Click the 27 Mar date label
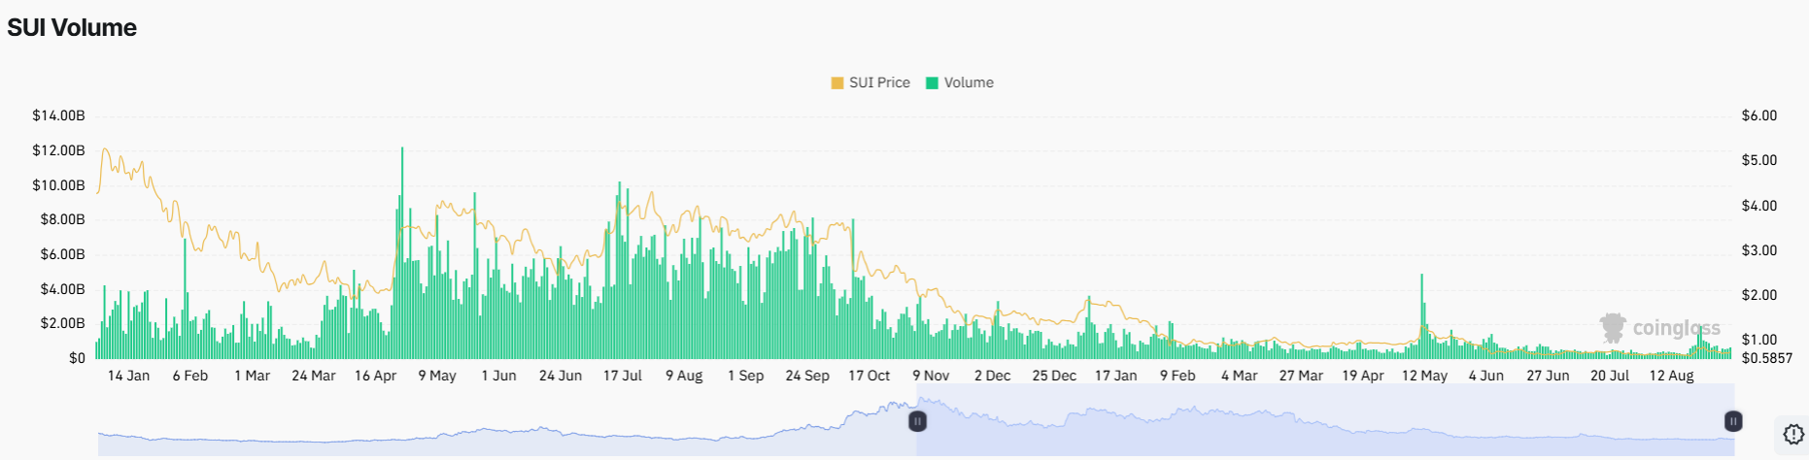Screen dimensions: 1809x460 pos(1301,376)
